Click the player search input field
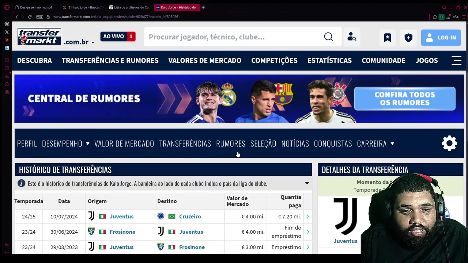Viewport: 468px width, 263px height. point(234,37)
